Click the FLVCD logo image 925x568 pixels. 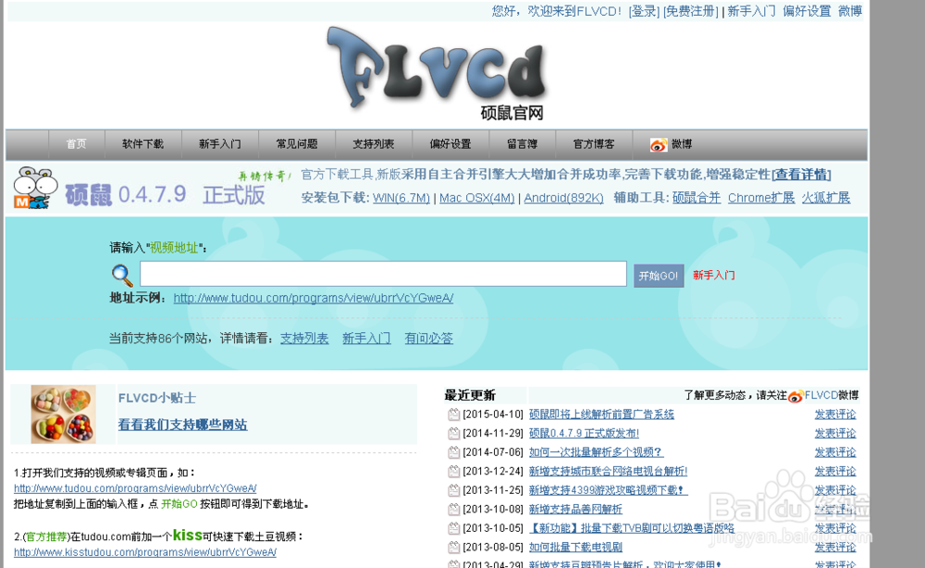(x=438, y=72)
